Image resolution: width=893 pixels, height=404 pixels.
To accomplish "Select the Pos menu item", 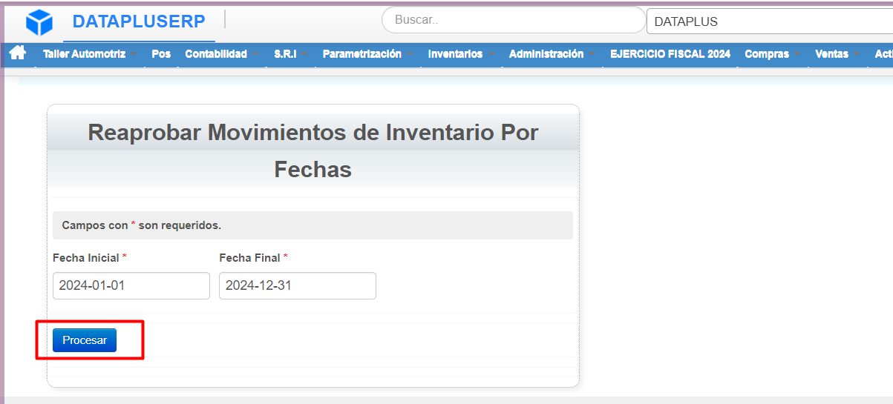I will (x=161, y=54).
